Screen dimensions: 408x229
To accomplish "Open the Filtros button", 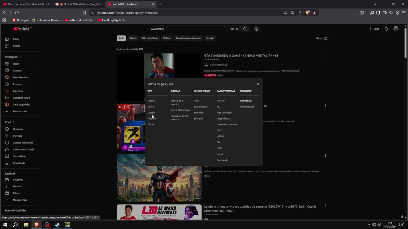I will pos(321,38).
